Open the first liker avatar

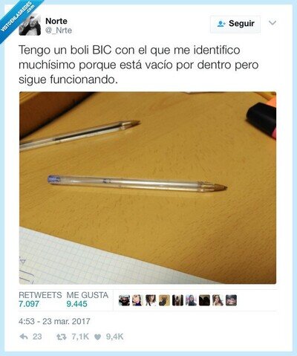tap(124, 300)
